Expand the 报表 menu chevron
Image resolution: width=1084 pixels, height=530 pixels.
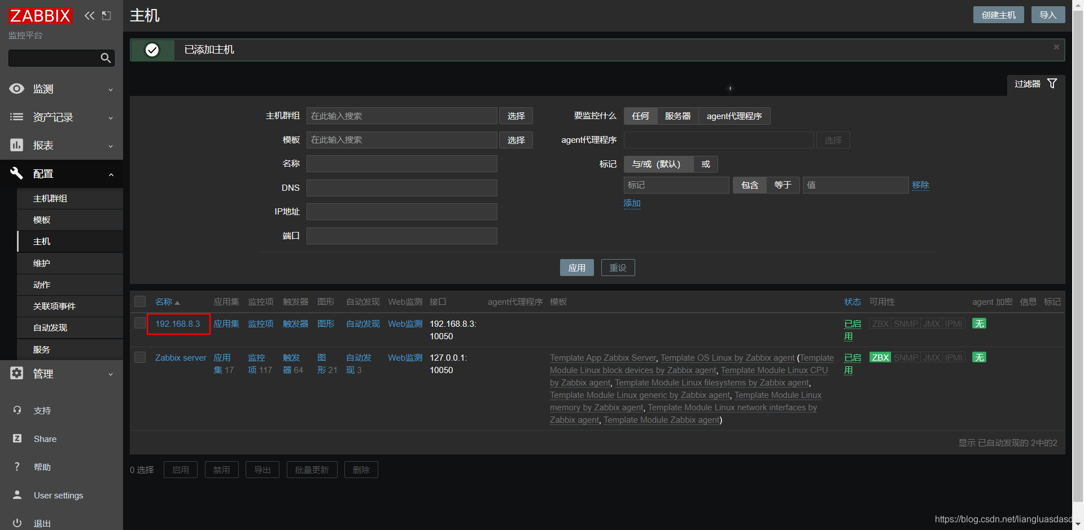click(111, 146)
